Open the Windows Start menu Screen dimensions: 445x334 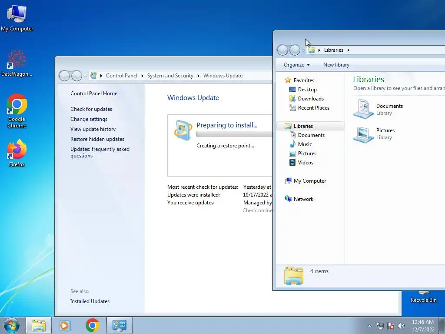pos(11,325)
